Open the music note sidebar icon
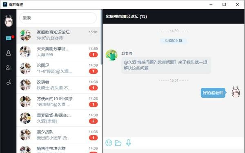245x153 pixels. click(9, 82)
